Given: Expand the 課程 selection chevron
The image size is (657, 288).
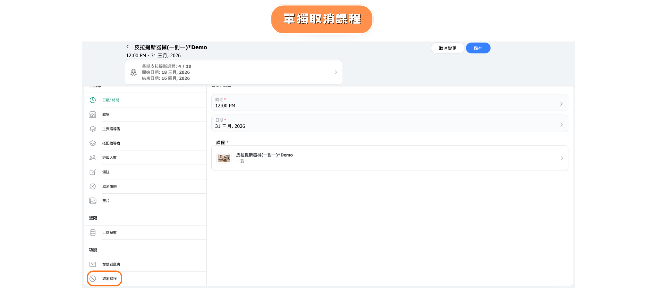Looking at the screenshot, I should (x=561, y=158).
